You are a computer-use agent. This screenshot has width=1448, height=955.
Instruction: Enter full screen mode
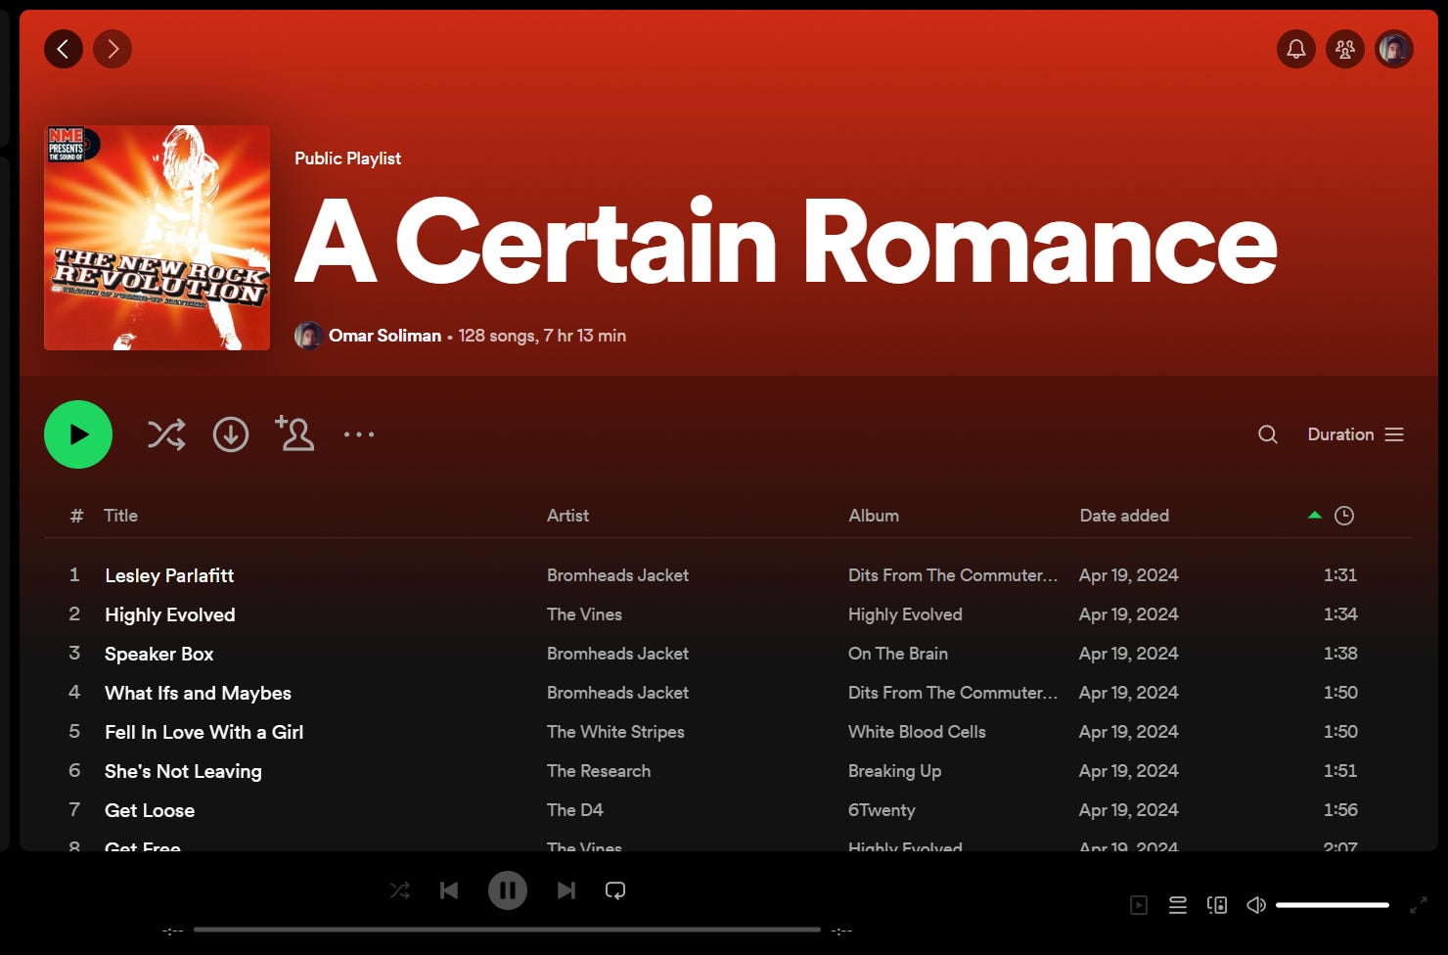click(x=1418, y=905)
